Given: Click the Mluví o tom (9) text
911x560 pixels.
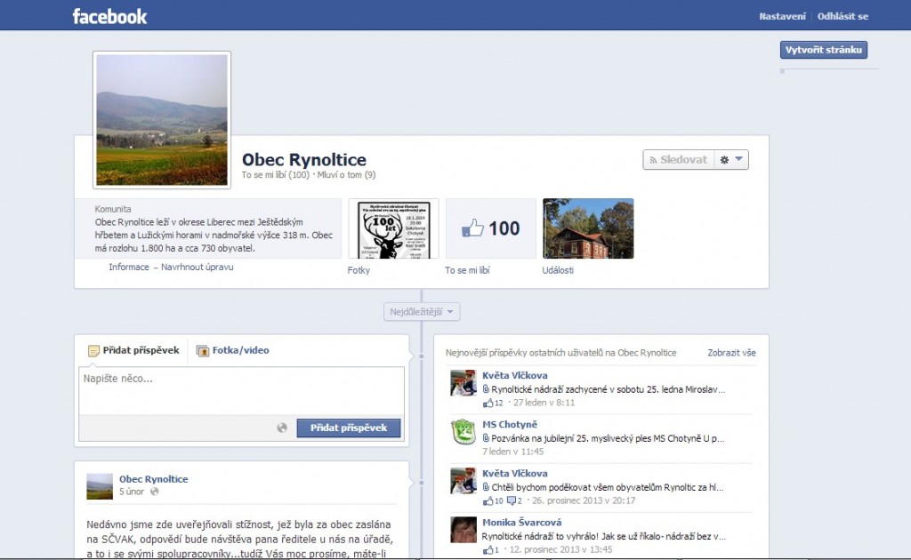Looking at the screenshot, I should tap(346, 175).
